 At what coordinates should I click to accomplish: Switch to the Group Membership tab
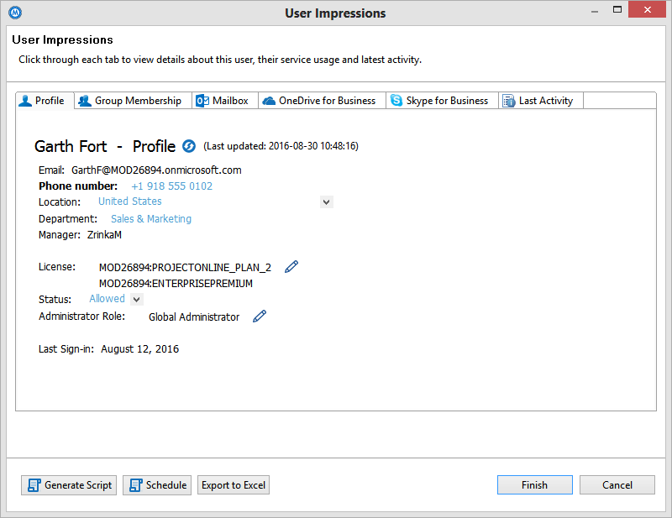[x=132, y=100]
